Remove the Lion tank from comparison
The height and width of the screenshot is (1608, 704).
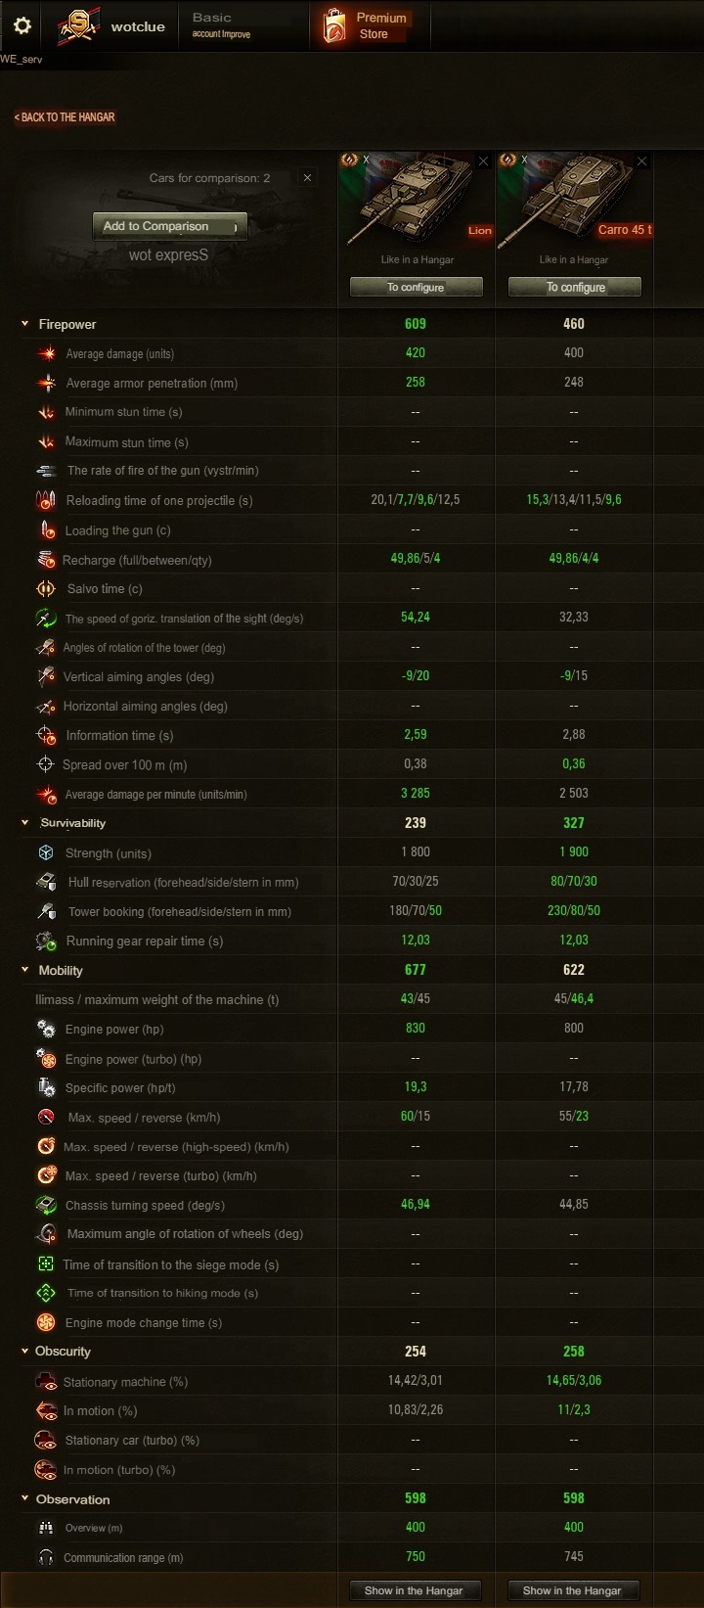click(484, 161)
